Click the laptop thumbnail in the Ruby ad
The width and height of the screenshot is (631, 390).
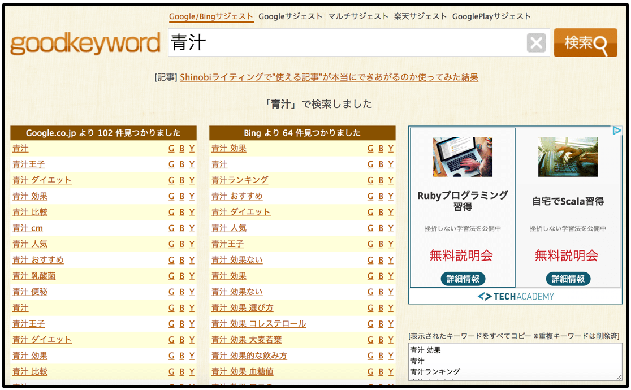coord(463,157)
